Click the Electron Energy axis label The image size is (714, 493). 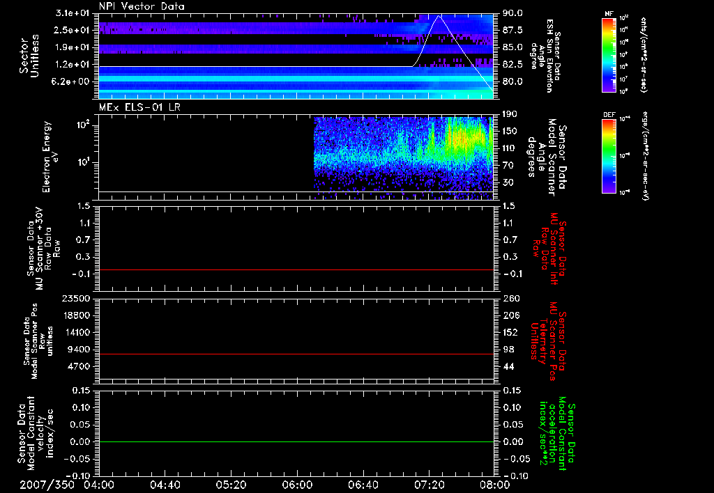click(46, 156)
